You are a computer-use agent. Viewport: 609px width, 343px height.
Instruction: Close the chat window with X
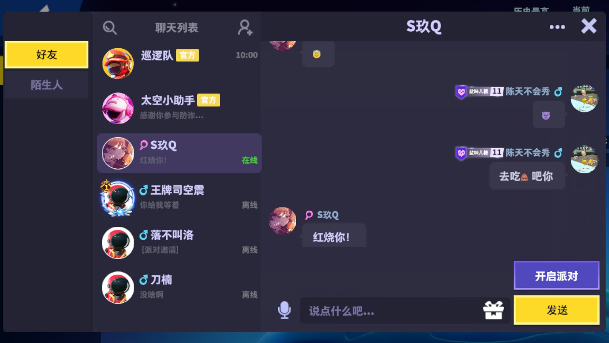[589, 26]
